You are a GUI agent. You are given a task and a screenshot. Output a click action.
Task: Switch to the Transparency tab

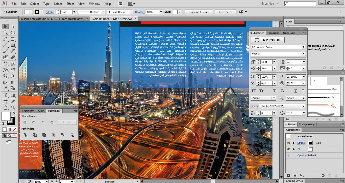tap(307, 124)
